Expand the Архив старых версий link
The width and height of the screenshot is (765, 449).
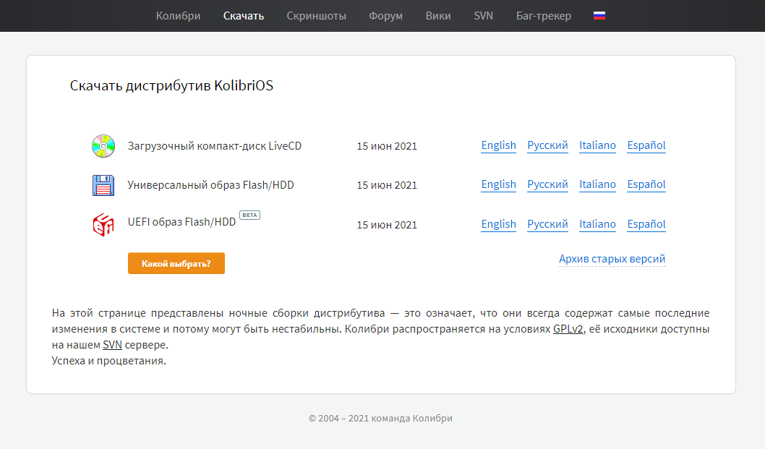(x=612, y=259)
